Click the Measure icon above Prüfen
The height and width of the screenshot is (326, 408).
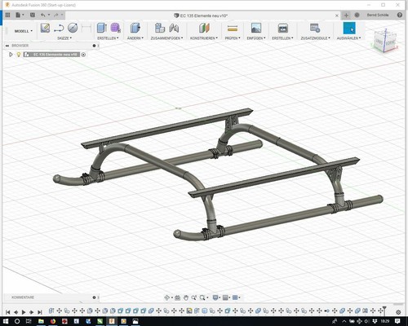click(233, 28)
